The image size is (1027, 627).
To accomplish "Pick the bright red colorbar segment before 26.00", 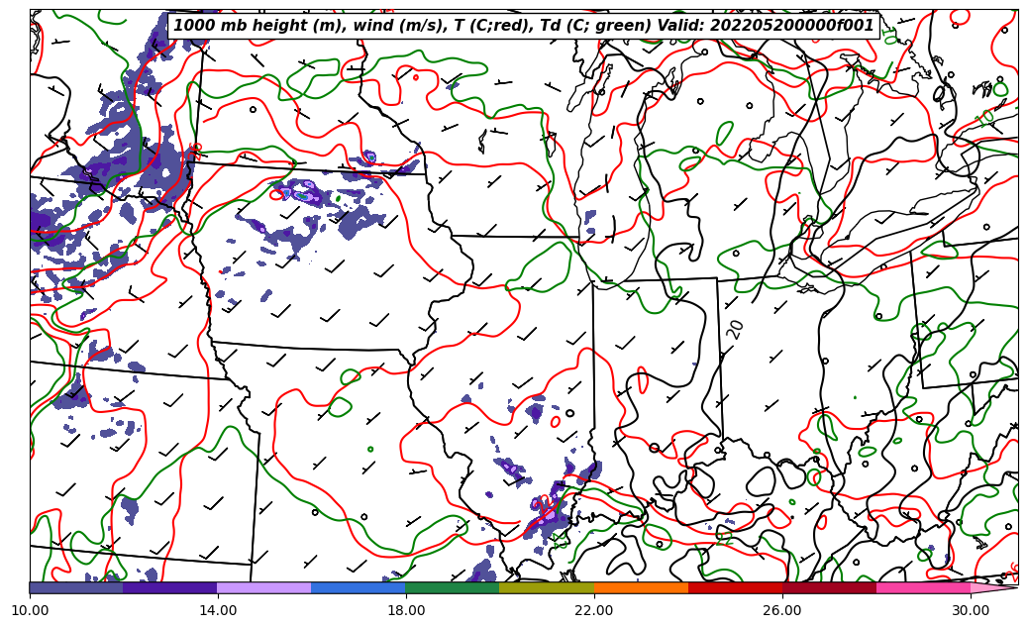I will pos(735,587).
